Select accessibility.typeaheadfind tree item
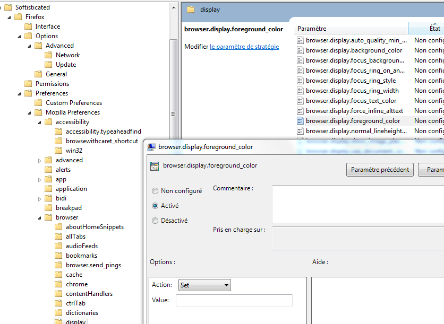Screen dimensions: 444x324 pyautogui.click(x=104, y=132)
